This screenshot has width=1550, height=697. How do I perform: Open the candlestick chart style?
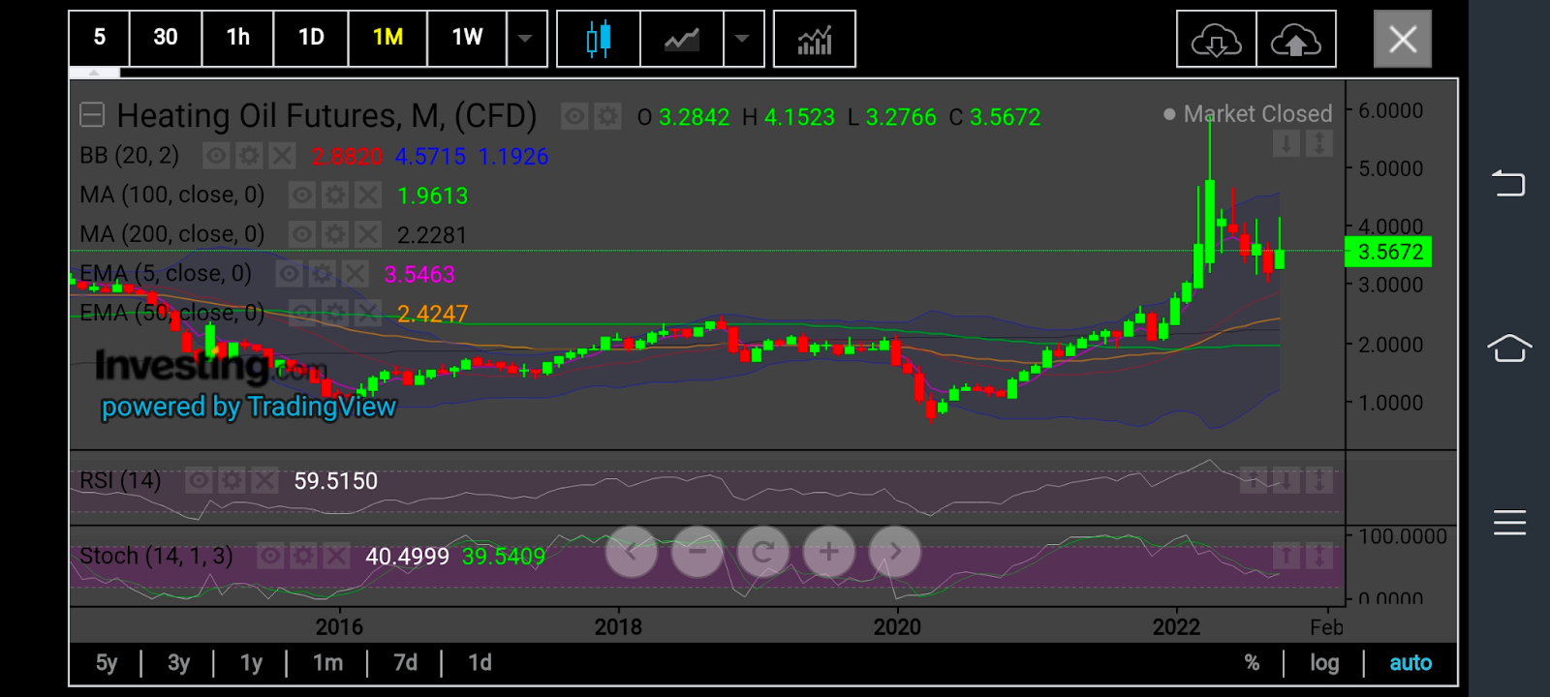599,39
